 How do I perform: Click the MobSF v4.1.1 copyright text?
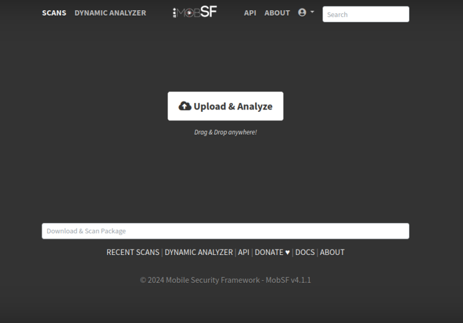point(225,280)
